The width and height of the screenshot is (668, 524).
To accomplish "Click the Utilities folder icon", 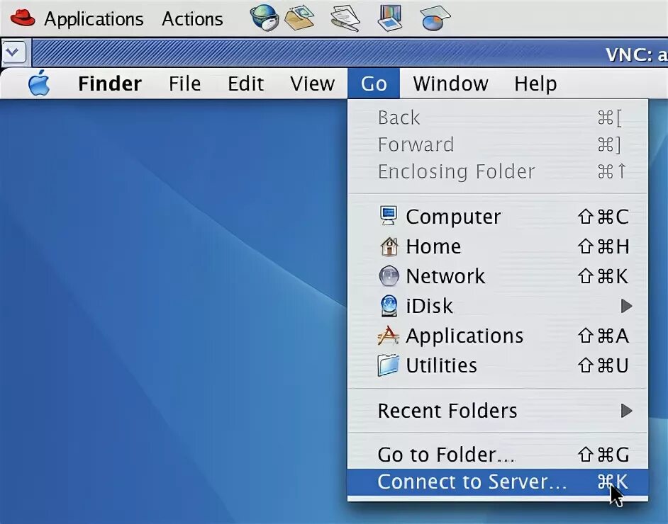I will tap(388, 365).
